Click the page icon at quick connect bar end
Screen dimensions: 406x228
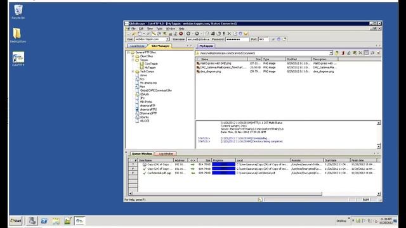[285, 39]
